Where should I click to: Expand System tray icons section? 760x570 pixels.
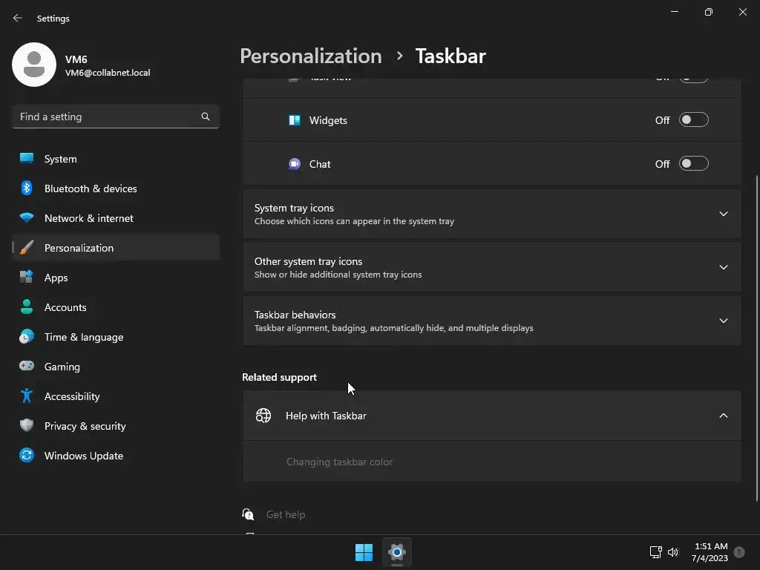pos(723,214)
